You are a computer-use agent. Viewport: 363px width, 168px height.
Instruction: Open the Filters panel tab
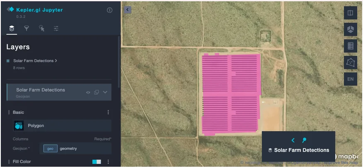[x=27, y=29]
